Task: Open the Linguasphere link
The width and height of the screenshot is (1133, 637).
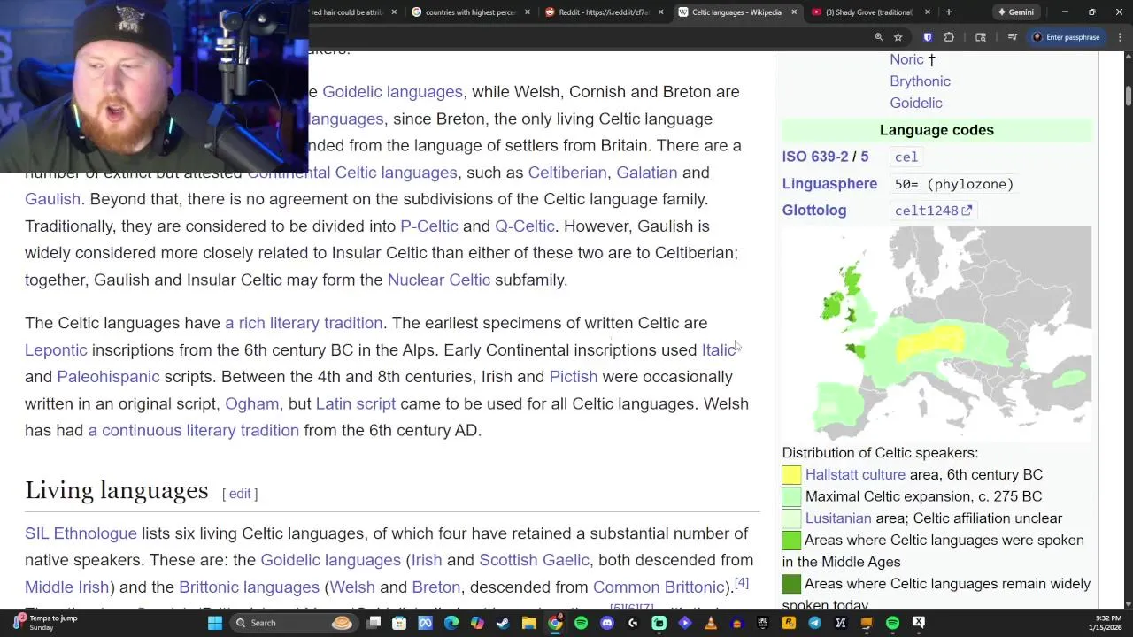Action: tap(829, 184)
